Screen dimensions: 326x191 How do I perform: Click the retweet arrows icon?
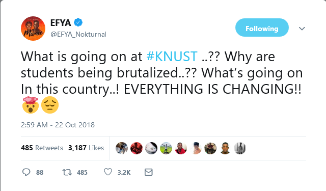(67, 172)
